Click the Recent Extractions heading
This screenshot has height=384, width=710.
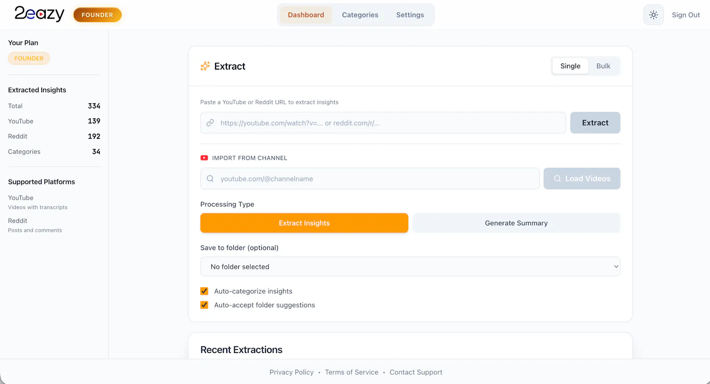click(x=241, y=350)
